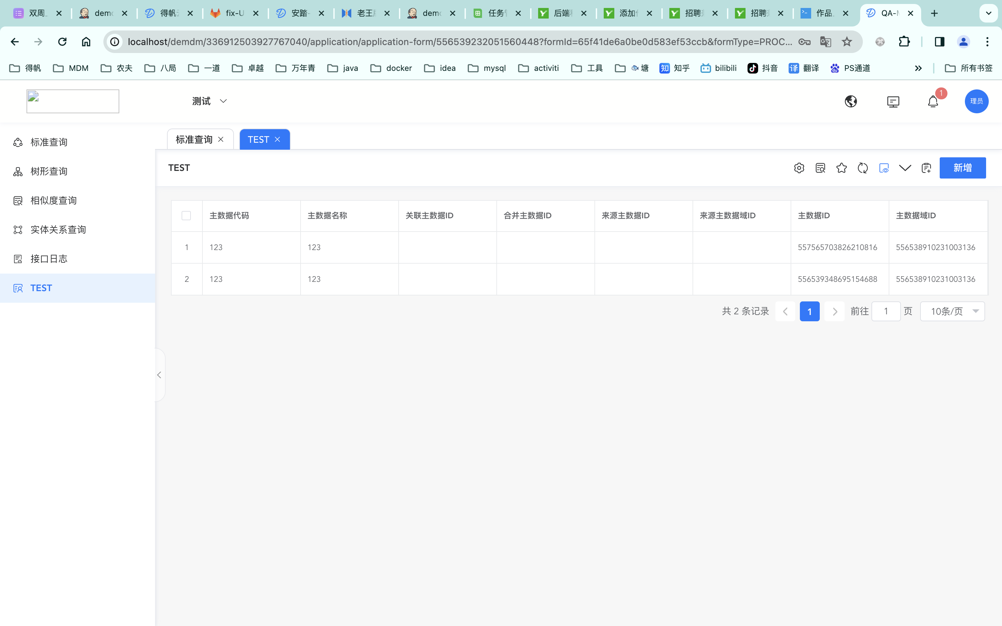Click the password key icon in address bar
Viewport: 1002px width, 626px height.
[x=804, y=42]
